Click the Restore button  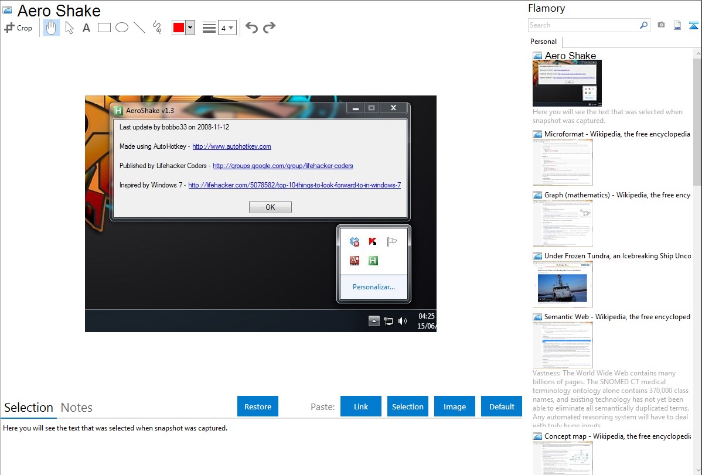[258, 406]
